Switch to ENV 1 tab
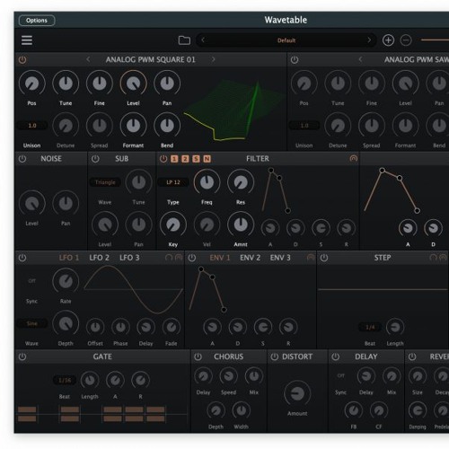 [220, 258]
